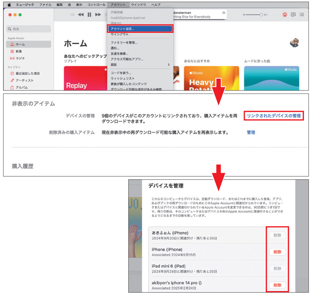Image resolution: width=312 pixels, height=295 pixels.
Task: Show the lyrics panel speech bubble icon
Action: coord(294,14)
